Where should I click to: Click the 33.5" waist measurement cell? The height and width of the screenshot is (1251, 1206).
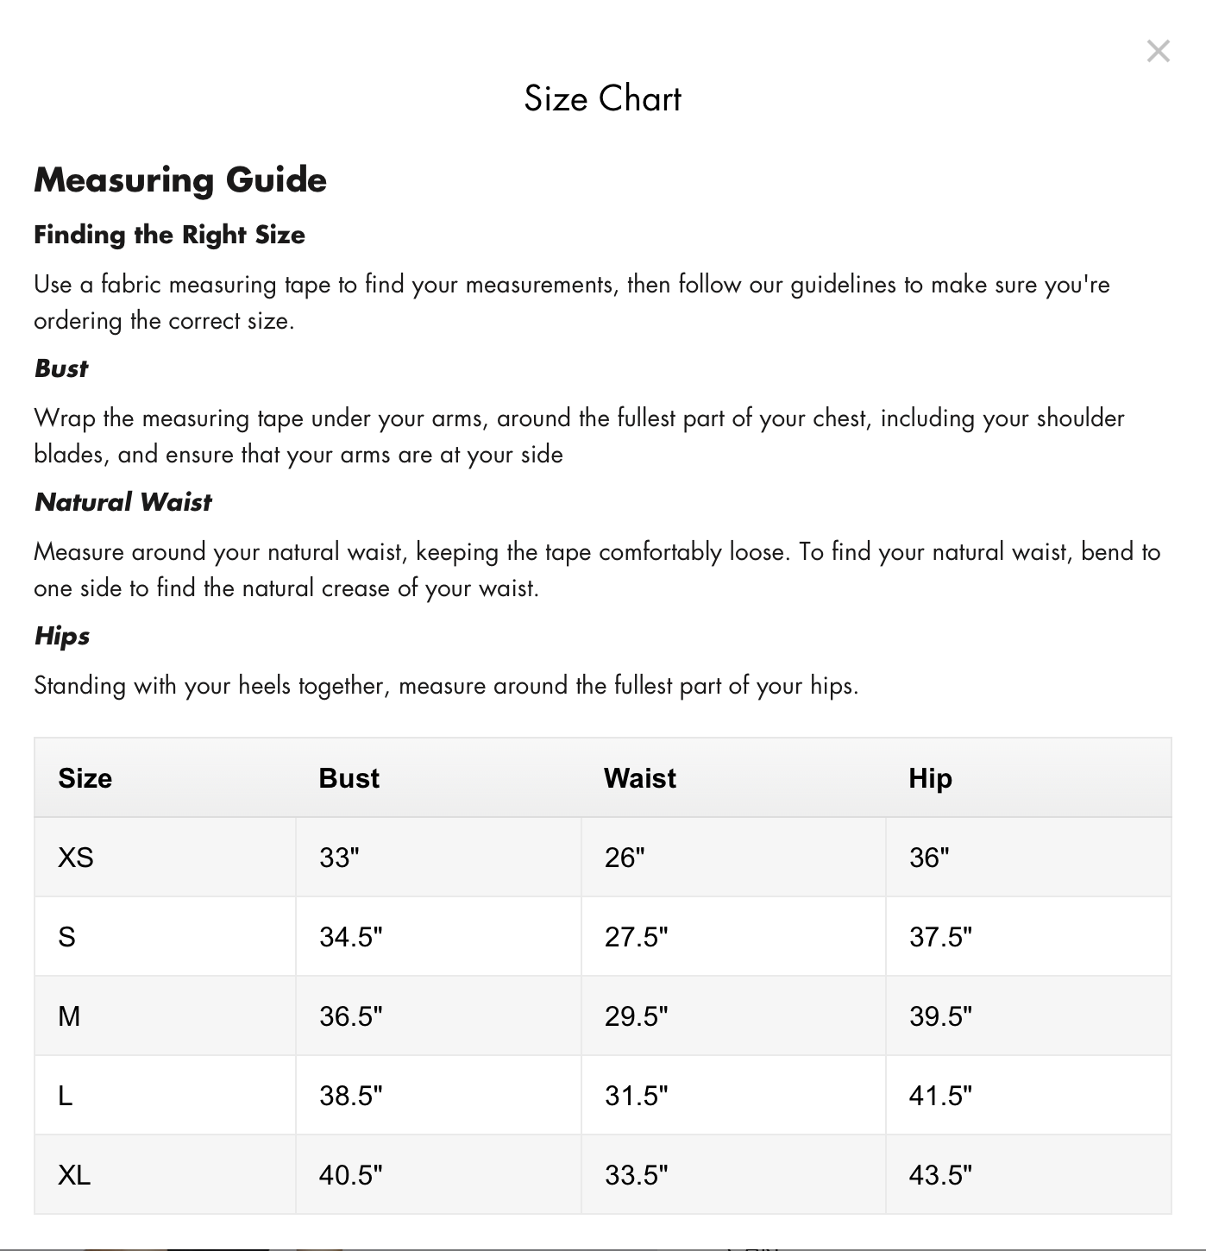pos(636,1175)
